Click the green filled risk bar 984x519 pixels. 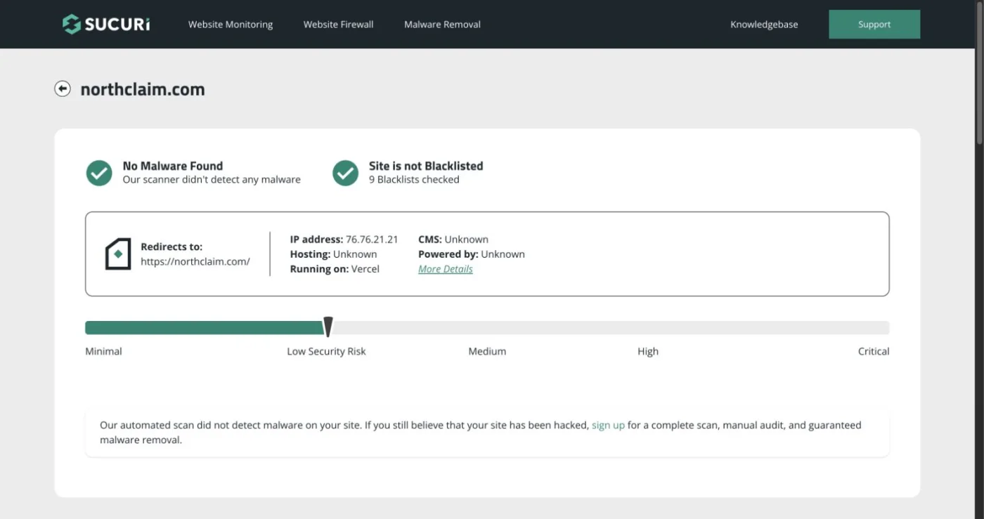point(204,327)
